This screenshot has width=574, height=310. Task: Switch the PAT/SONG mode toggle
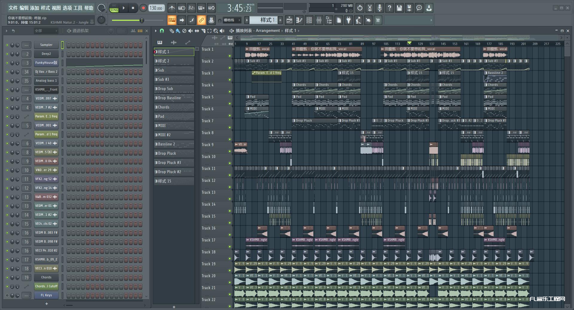114,8
